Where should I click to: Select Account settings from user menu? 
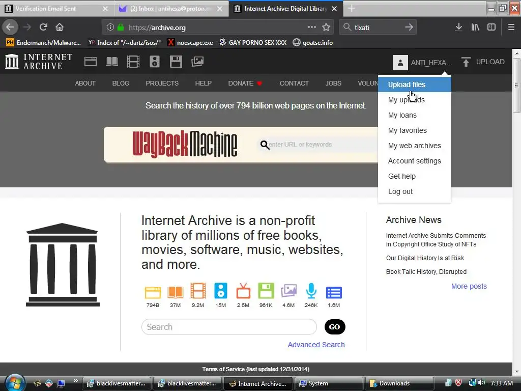point(414,161)
